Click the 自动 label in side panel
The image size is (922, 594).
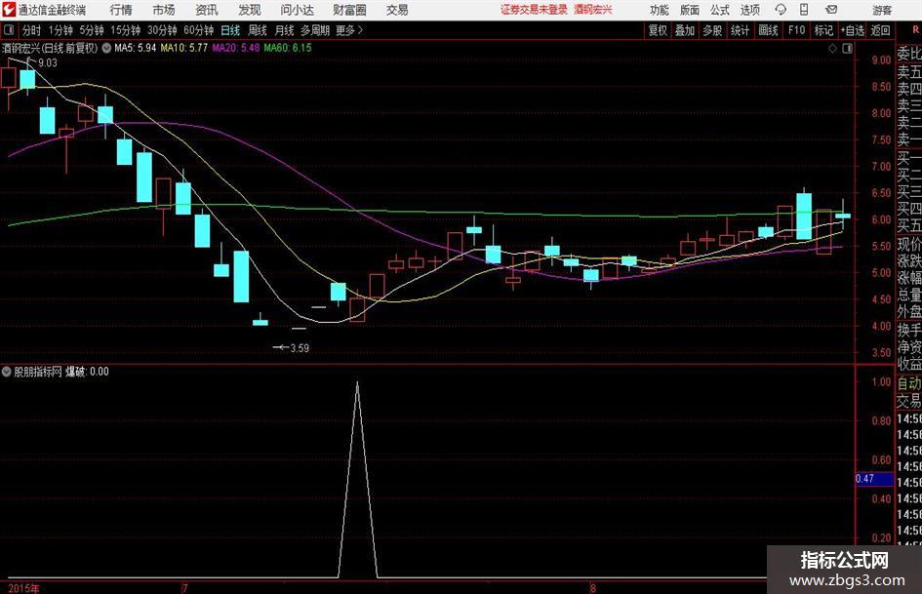point(909,383)
